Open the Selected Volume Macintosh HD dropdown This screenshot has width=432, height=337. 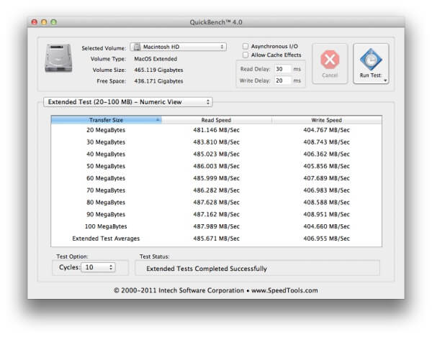pyautogui.click(x=179, y=47)
